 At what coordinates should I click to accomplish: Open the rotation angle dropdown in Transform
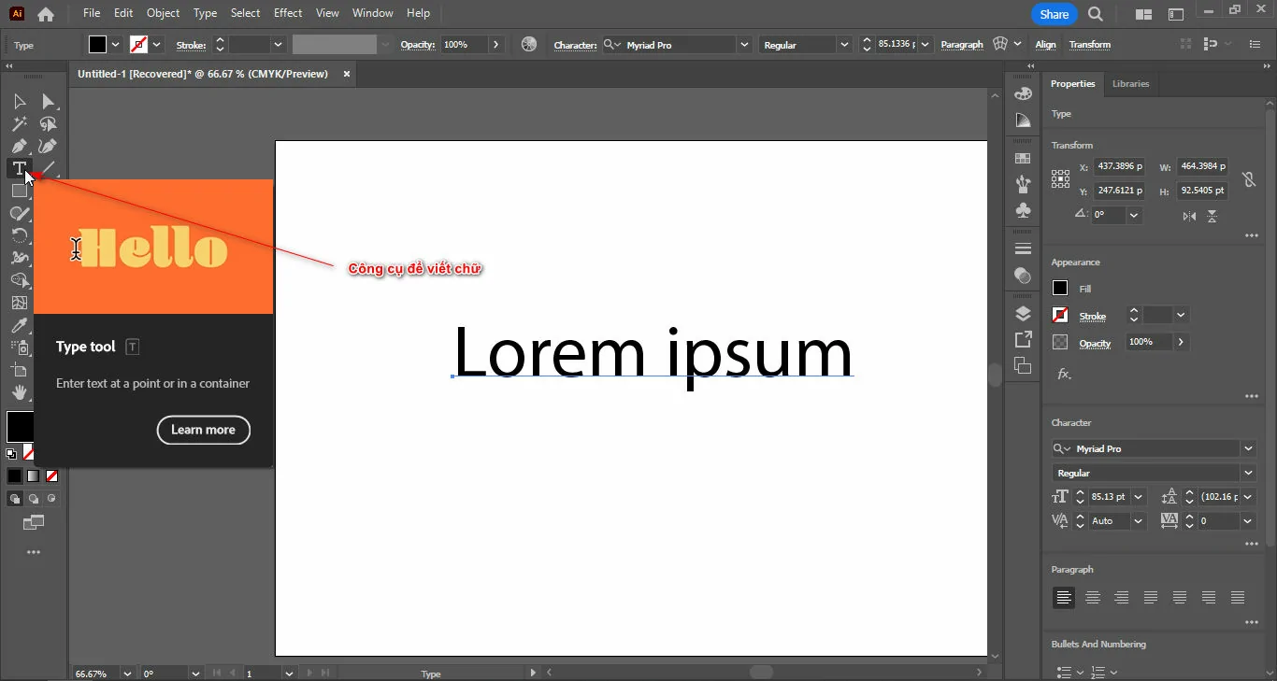[1134, 215]
